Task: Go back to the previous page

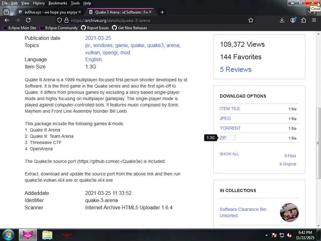Action: pyautogui.click(x=7, y=20)
